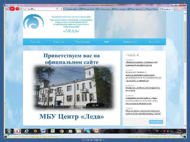The height and width of the screenshot is (142, 190).
Task: Open news link "Специалисты МБУ Центр Леда"
Action: [142, 101]
